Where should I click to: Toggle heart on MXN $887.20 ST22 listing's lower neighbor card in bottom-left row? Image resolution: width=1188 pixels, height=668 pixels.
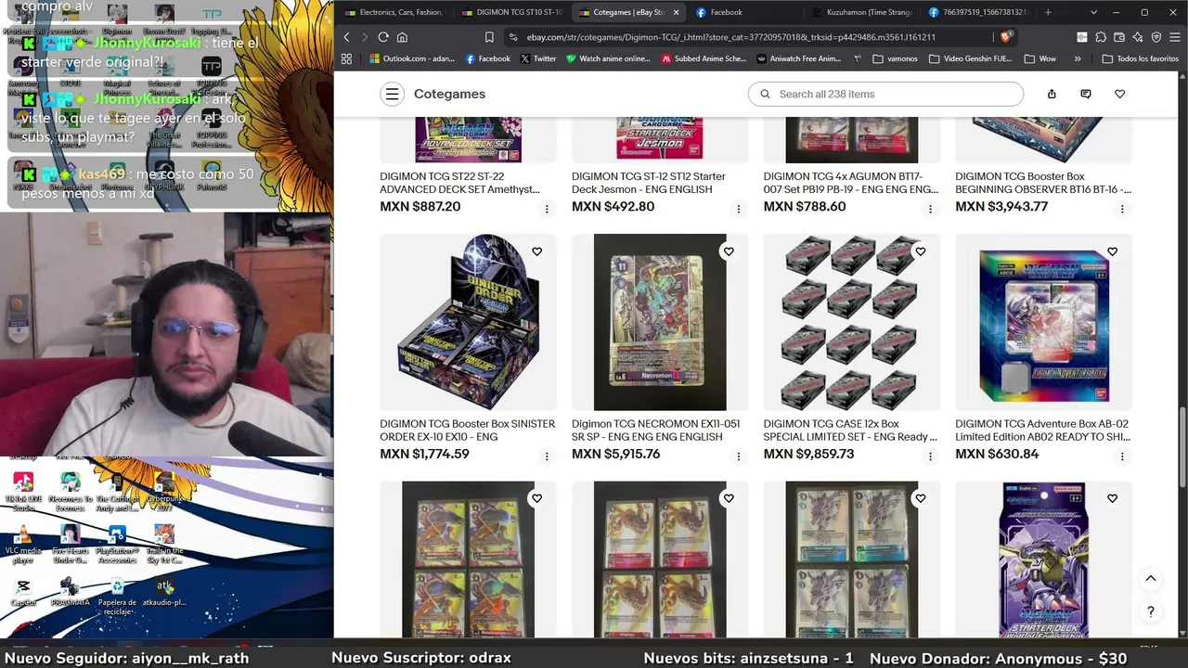click(x=536, y=498)
